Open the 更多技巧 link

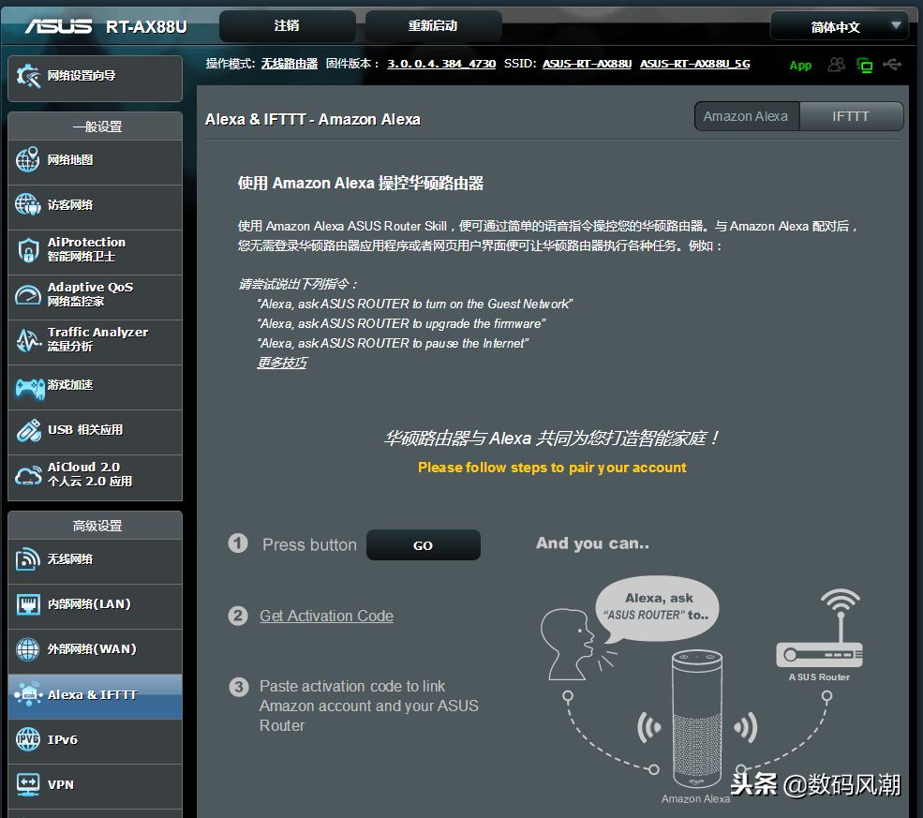pyautogui.click(x=282, y=363)
